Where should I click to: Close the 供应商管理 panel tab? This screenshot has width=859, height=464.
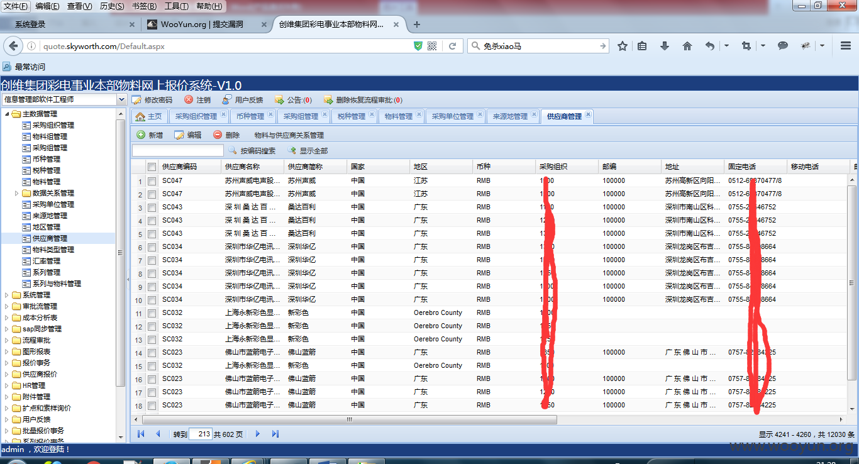point(588,114)
